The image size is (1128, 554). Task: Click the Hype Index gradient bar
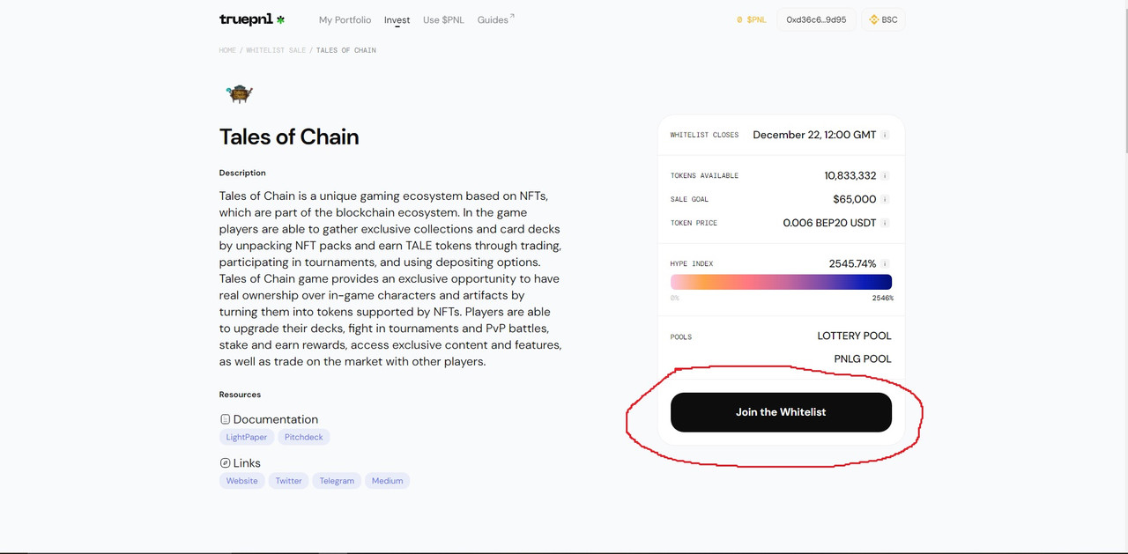click(781, 282)
